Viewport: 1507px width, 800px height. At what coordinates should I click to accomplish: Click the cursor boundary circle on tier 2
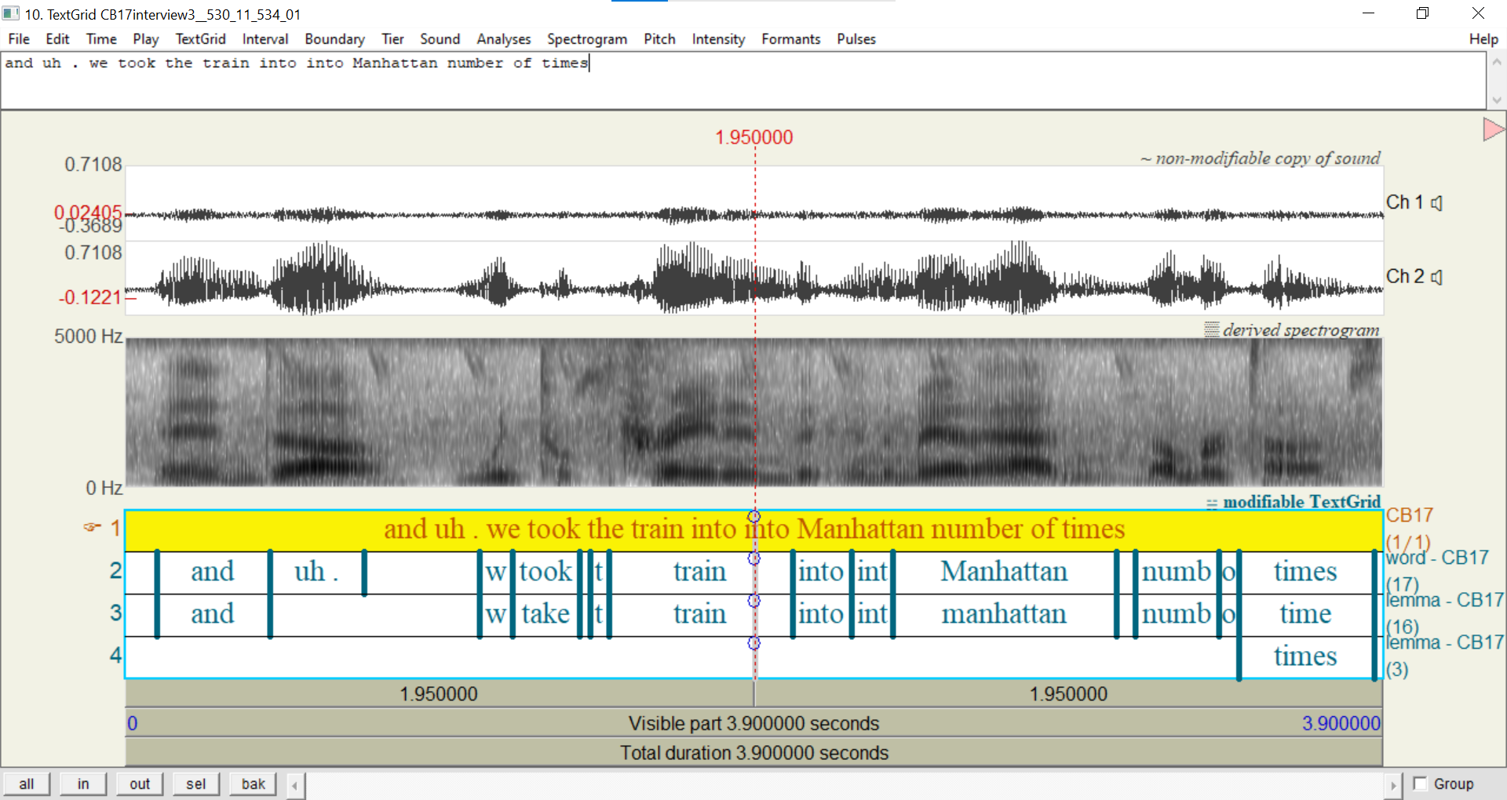click(x=754, y=558)
